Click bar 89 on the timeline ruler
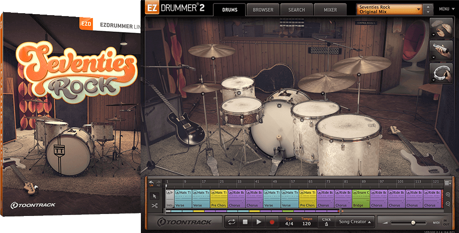Image resolution: width=459 pixels, height=233 pixels. tap(364, 182)
